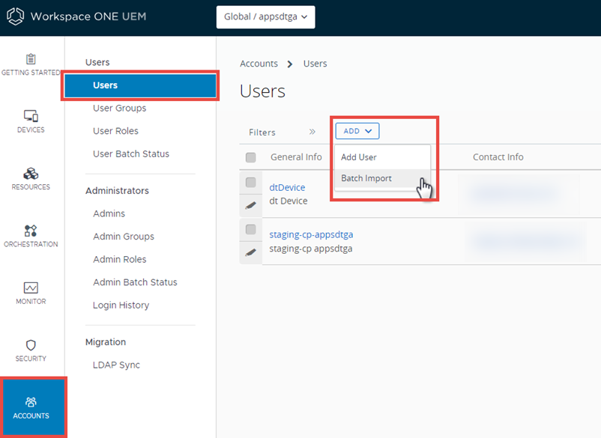Screen dimensions: 601x438
Task: Click Accounts in the breadcrumb
Action: 259,64
